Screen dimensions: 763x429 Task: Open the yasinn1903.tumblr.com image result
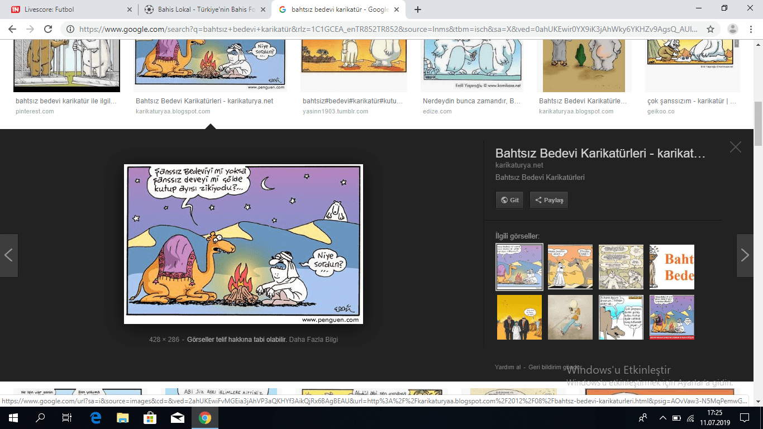pyautogui.click(x=354, y=66)
